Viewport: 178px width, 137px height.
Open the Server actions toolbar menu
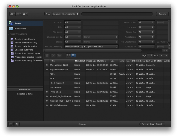12,14
